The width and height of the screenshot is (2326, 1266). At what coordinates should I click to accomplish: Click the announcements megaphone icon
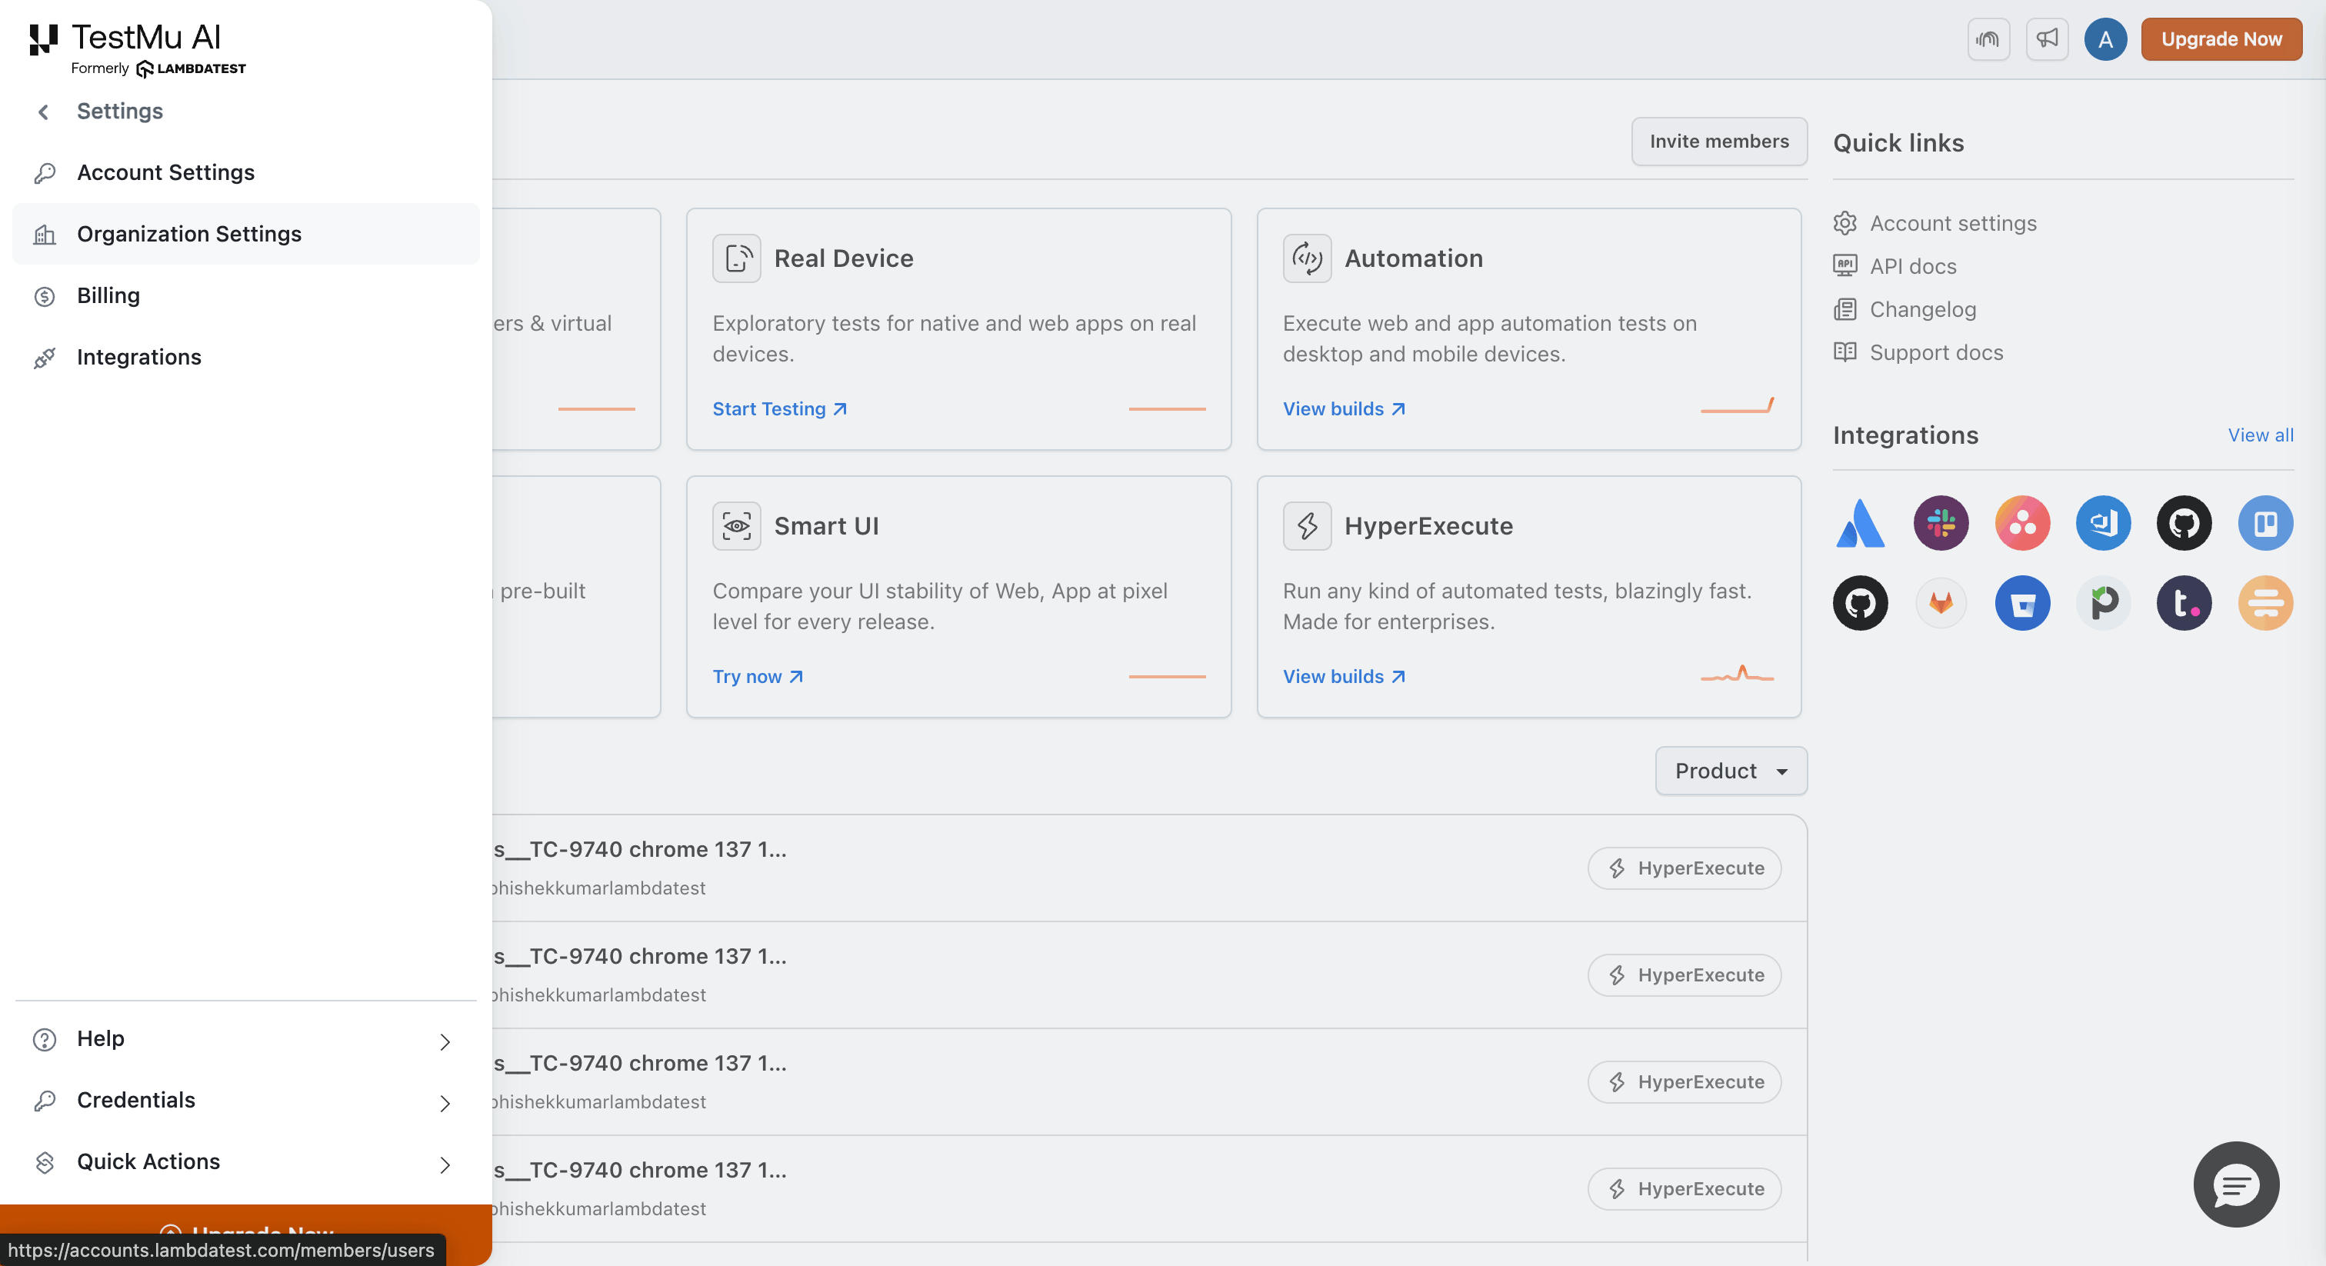2046,38
